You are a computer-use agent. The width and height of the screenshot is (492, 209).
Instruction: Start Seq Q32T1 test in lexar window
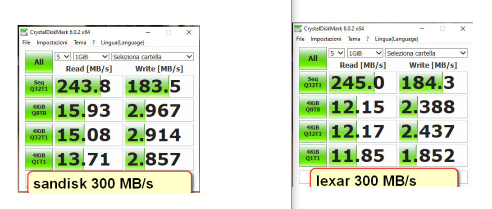(x=313, y=82)
